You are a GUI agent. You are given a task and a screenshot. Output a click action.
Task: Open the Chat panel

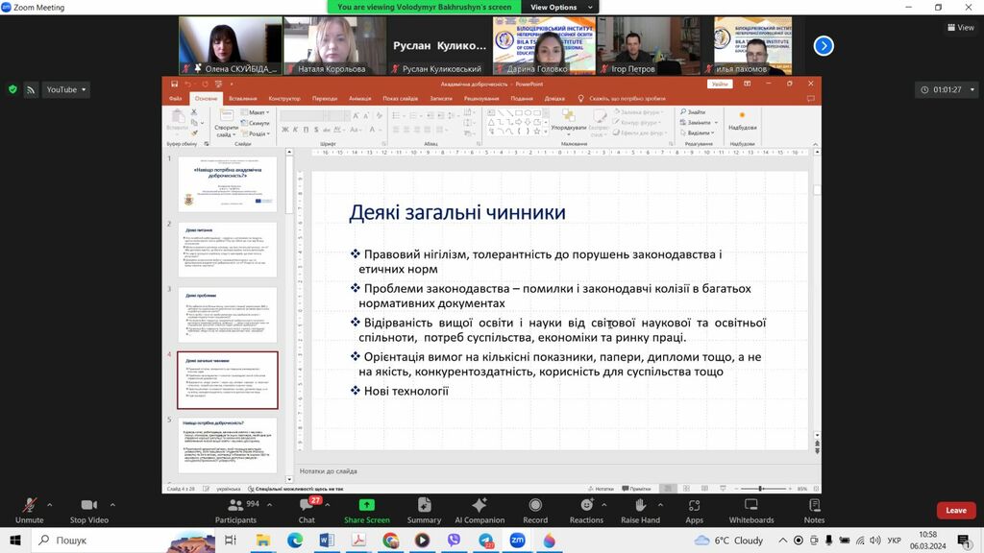coord(307,509)
